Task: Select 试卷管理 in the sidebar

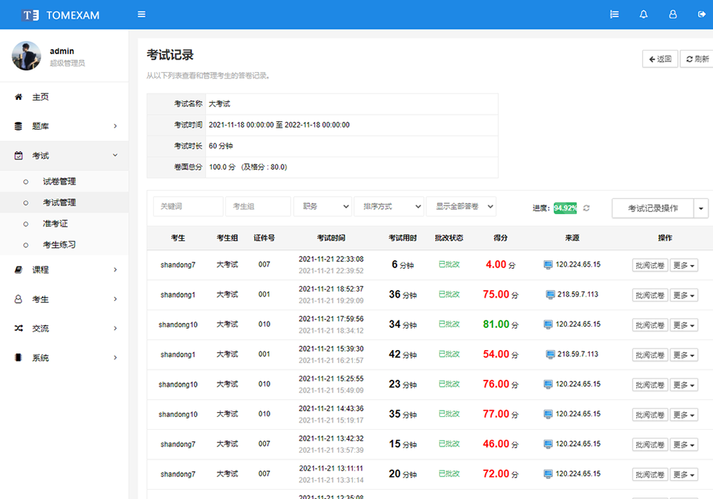Action: (x=59, y=182)
